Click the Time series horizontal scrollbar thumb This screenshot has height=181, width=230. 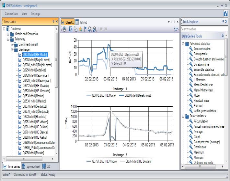pos(24,159)
